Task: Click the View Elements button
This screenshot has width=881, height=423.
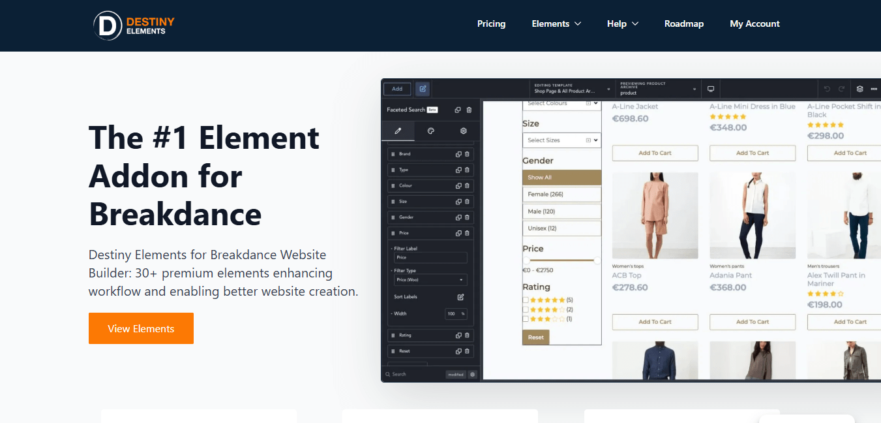Action: coord(141,328)
